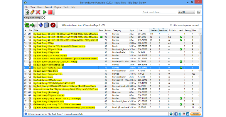Stop the query with red square icon

click(50, 12)
